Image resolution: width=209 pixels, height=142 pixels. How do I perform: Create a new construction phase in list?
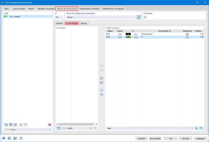coord(6,125)
